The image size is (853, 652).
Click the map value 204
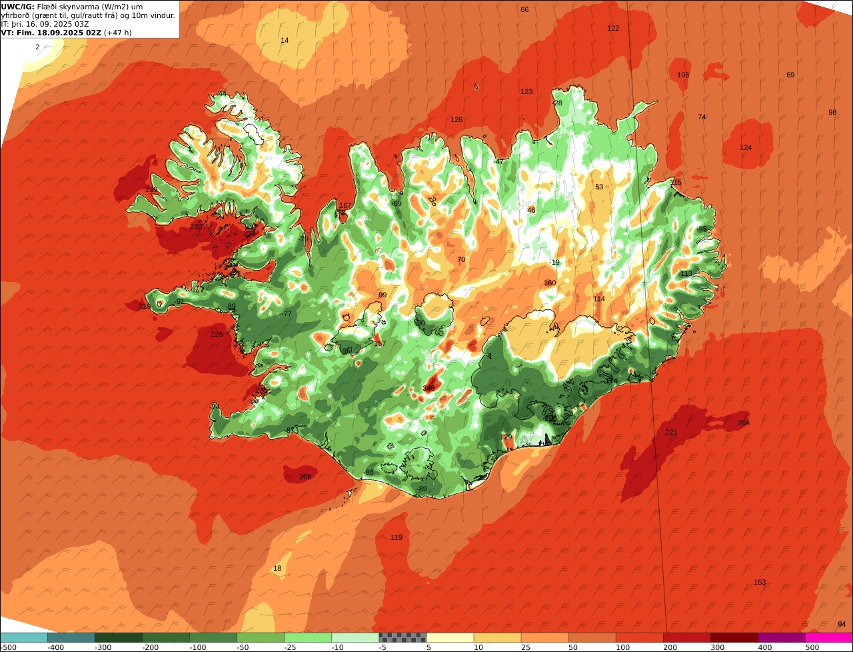[x=744, y=423]
